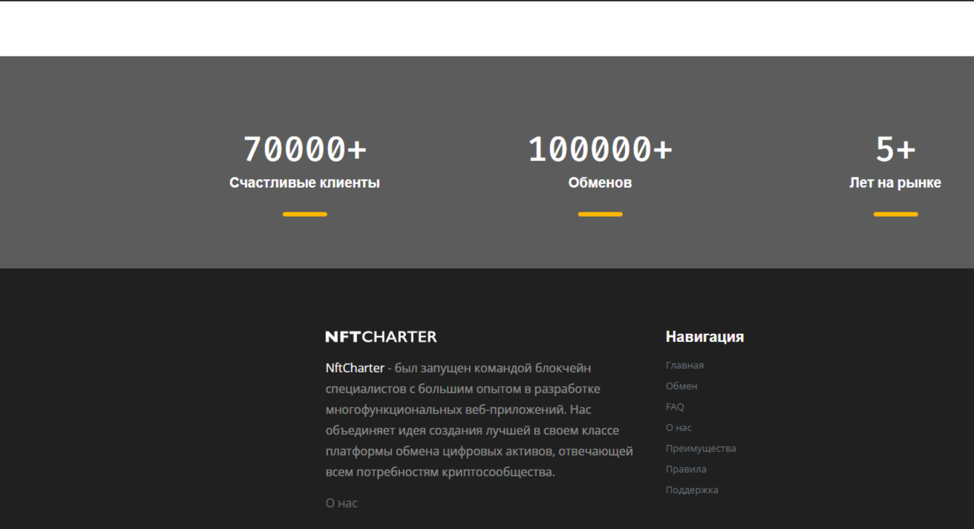Click the yellow bar under Обменов stat
This screenshot has width=974, height=529.
[600, 214]
